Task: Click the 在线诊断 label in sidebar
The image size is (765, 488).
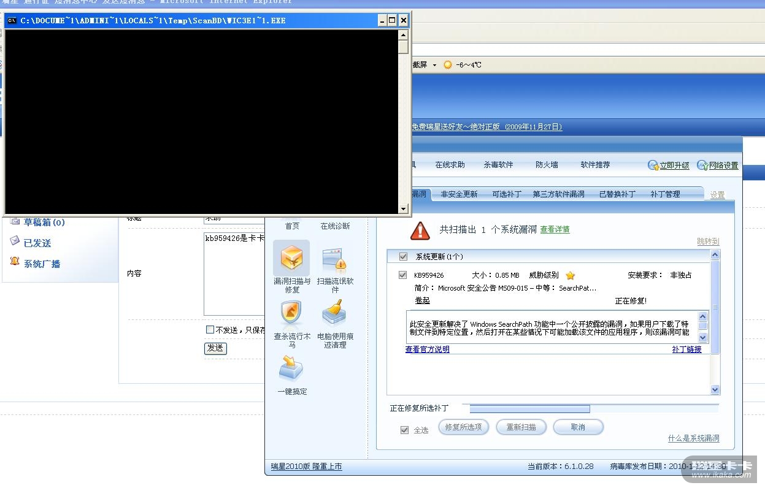Action: tap(335, 226)
